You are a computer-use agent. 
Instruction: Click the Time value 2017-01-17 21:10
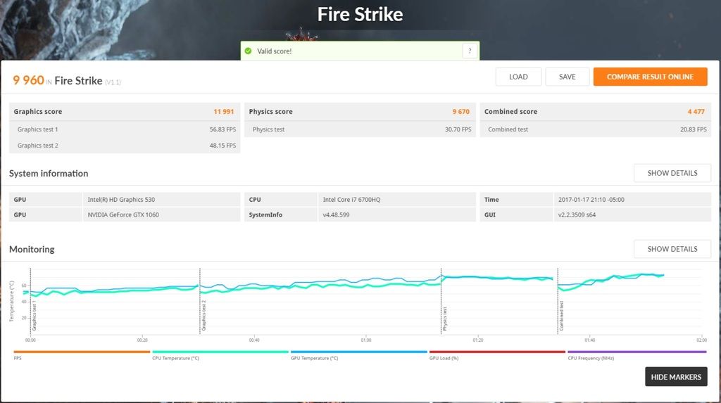point(591,200)
